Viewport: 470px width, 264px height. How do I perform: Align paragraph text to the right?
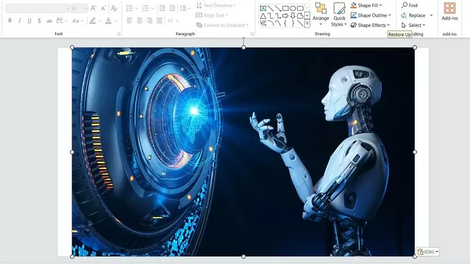click(x=150, y=21)
